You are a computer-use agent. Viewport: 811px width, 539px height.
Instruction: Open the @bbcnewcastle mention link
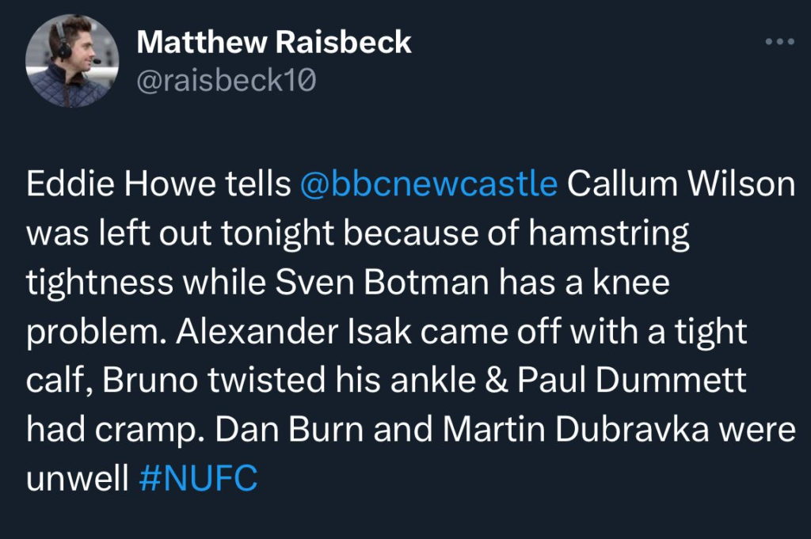click(429, 184)
